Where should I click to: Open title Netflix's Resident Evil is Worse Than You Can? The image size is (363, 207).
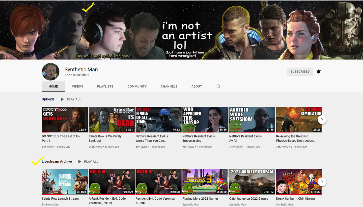[152, 139]
